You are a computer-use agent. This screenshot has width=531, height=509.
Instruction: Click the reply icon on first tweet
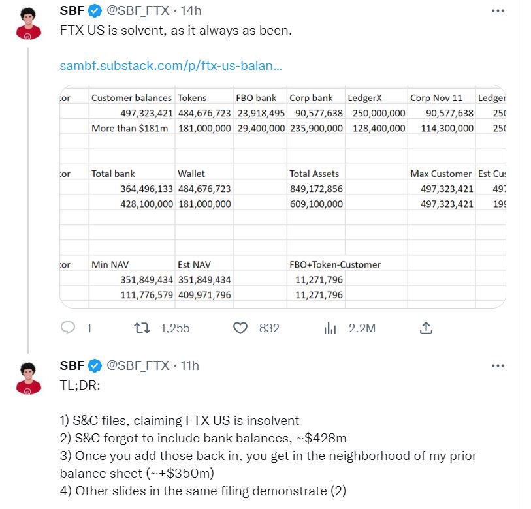point(69,328)
